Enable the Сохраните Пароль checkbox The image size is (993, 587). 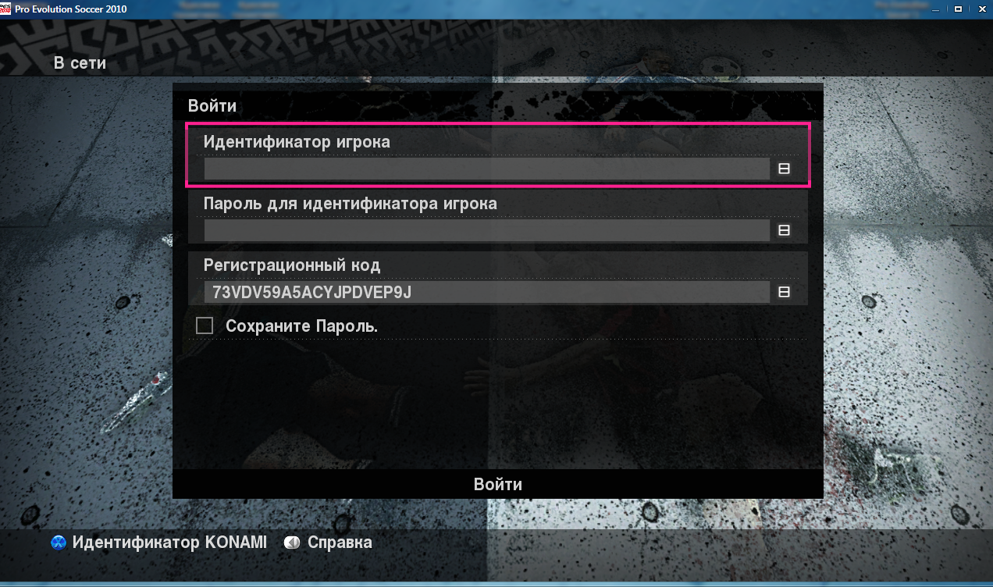tap(205, 326)
